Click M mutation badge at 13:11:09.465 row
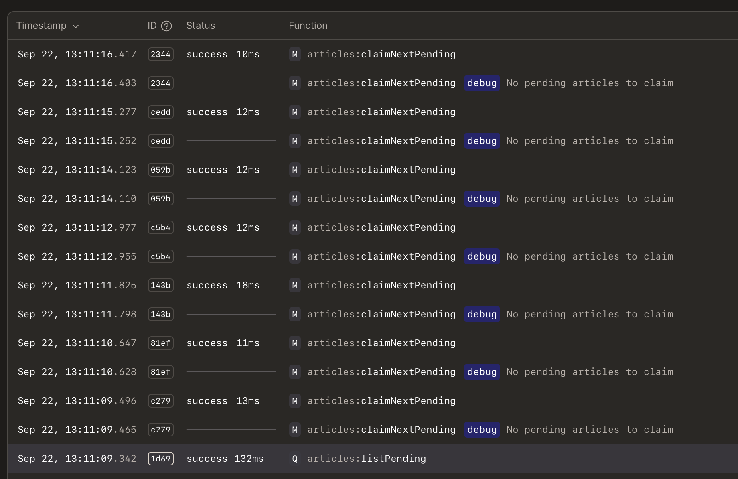This screenshot has height=479, width=738. click(295, 430)
